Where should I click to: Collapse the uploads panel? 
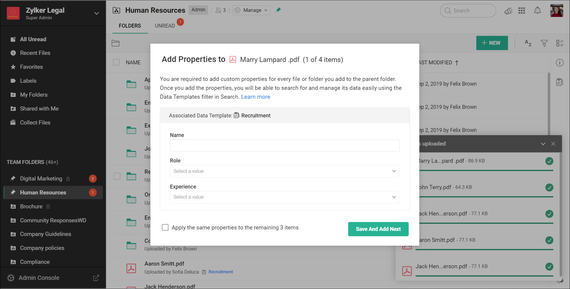tap(543, 144)
